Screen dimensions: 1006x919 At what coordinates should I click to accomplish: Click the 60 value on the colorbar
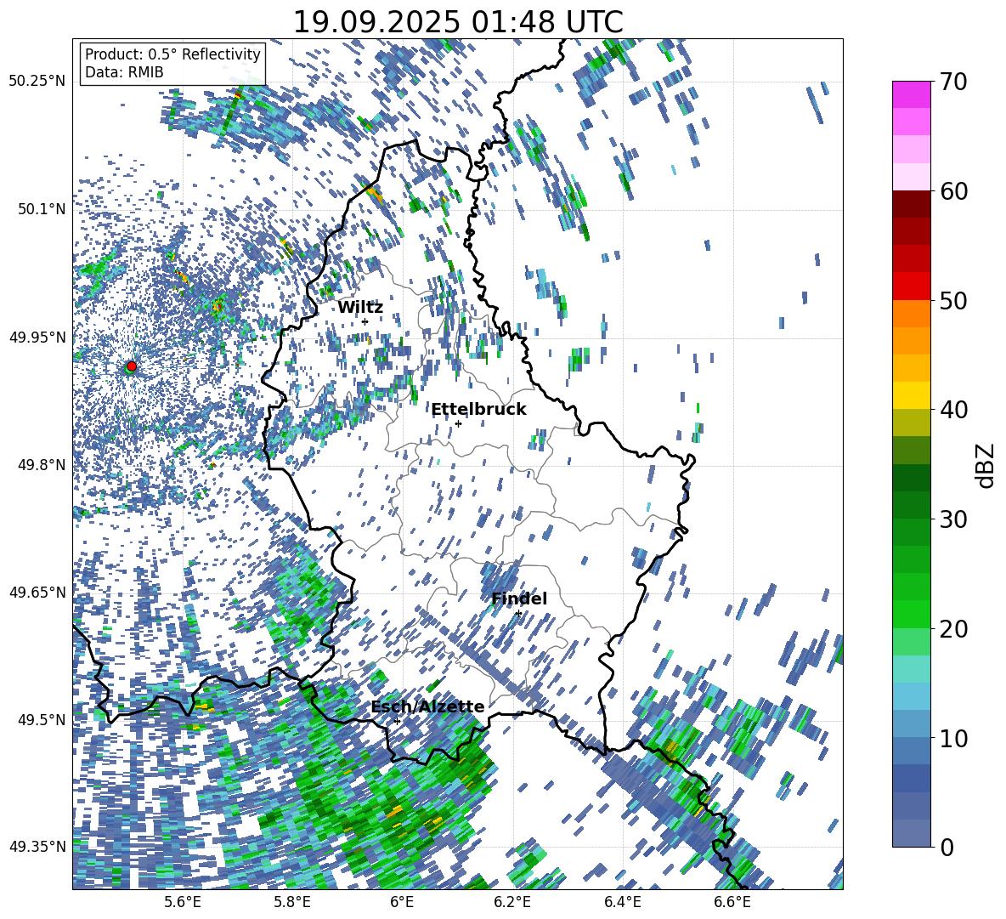coord(953,191)
